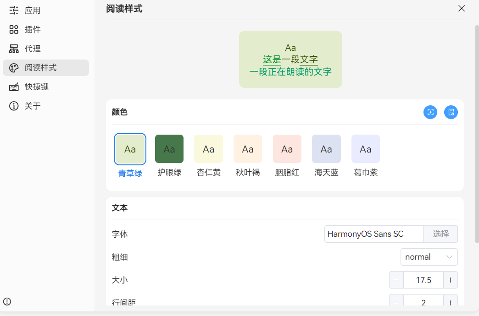Click the 代理 network icon in sidebar

14,49
